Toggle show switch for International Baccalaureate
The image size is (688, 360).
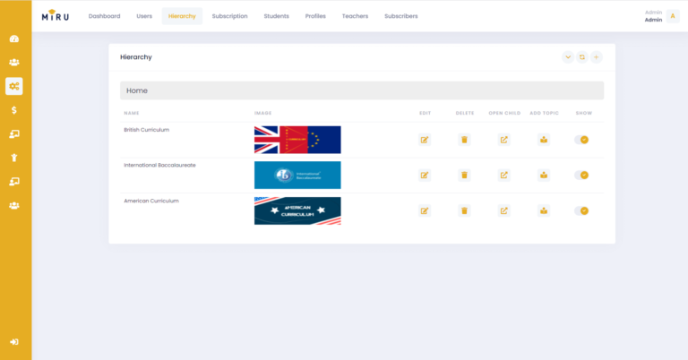582,175
